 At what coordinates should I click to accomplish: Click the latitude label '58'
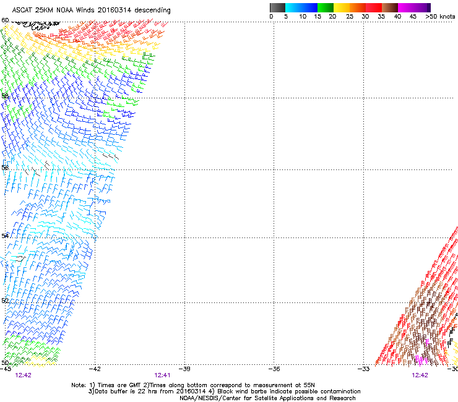5,96
